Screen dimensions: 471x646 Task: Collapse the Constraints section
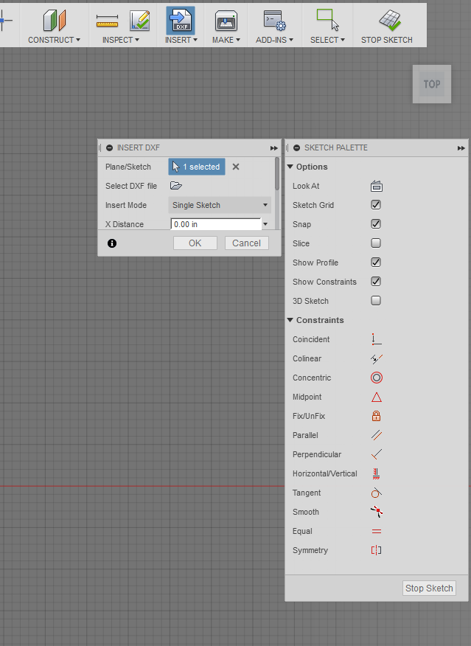[x=290, y=320]
